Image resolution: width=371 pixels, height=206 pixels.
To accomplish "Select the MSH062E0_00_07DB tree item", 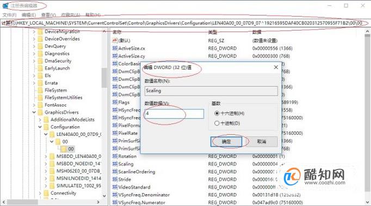I will click(x=78, y=171).
